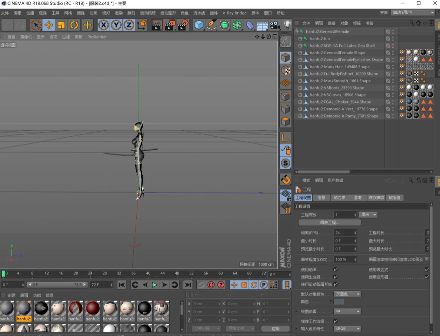Open render settings gear clapperboard
The height and width of the screenshot is (336, 440).
tap(183, 25)
